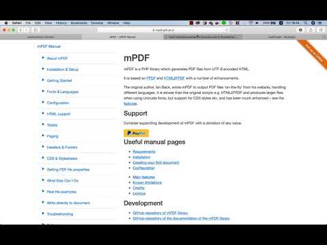Viewport: 327px width, 245px height.
Task: Expand the Real life examples arrow
Action: pyautogui.click(x=43, y=191)
